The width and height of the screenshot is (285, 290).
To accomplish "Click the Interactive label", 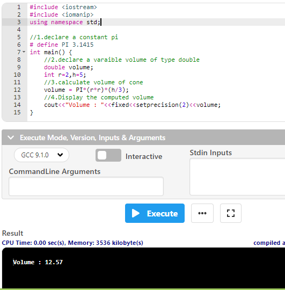I will tap(144, 156).
